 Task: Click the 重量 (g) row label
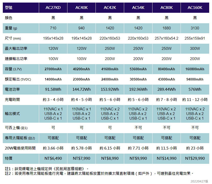point(11,28)
